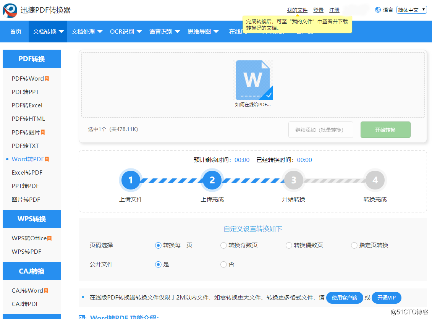The width and height of the screenshot is (432, 319).
Task: Set 公开文件 to 是
Action: click(158, 264)
